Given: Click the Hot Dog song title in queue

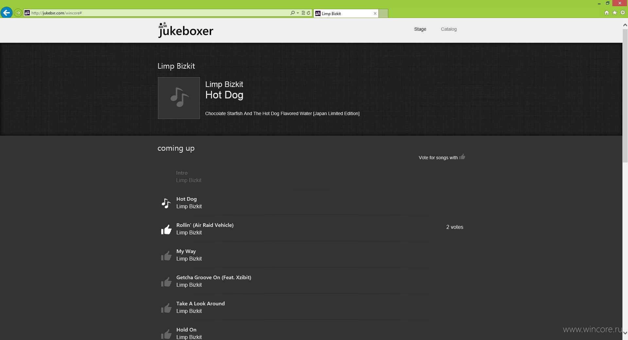Looking at the screenshot, I should click(186, 199).
